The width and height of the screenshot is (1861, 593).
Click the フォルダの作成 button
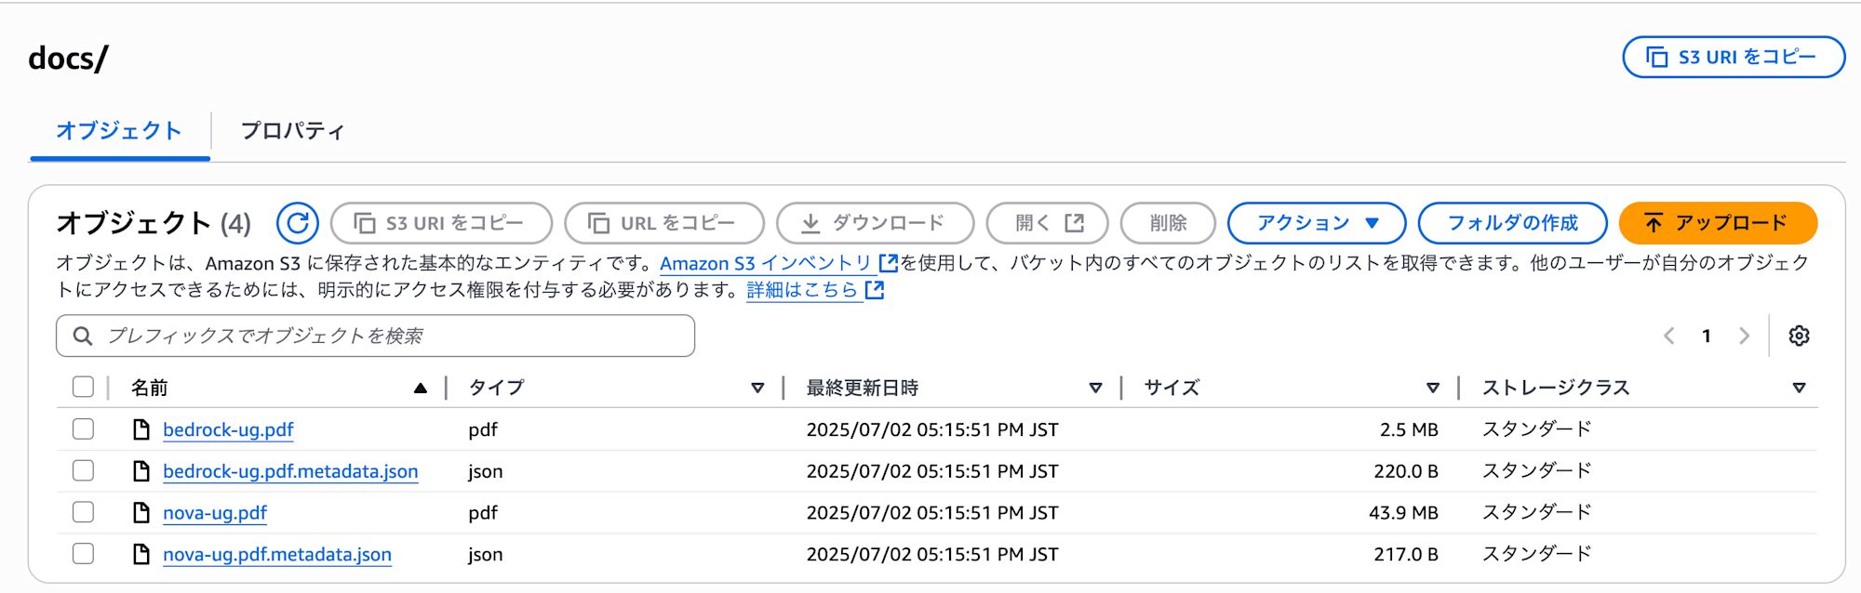coord(1512,223)
